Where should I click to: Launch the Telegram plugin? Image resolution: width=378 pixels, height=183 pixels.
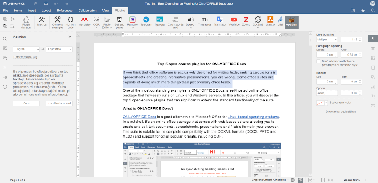[146, 21]
